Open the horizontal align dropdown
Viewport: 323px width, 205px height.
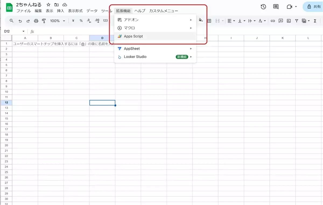click(231, 21)
